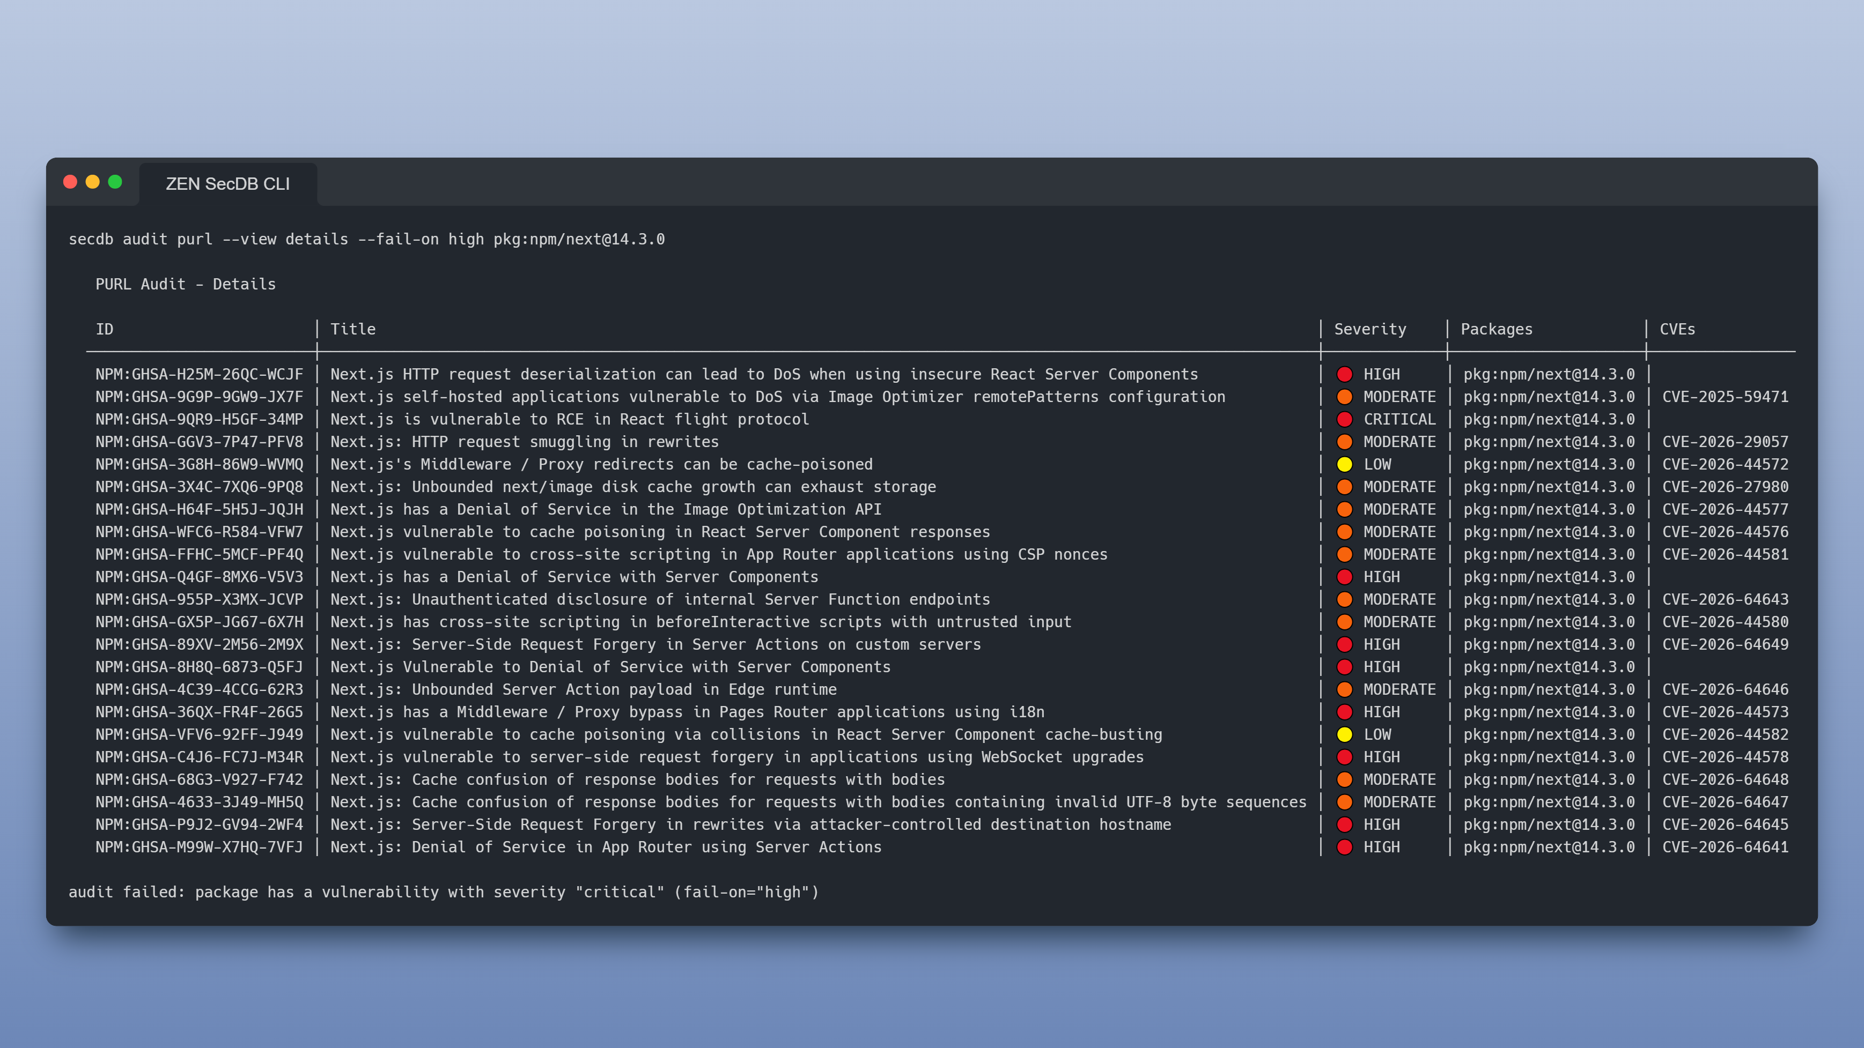Click the yellow severity dot for GHSA-VFV6-92FF-J949
The image size is (1864, 1048).
point(1344,734)
